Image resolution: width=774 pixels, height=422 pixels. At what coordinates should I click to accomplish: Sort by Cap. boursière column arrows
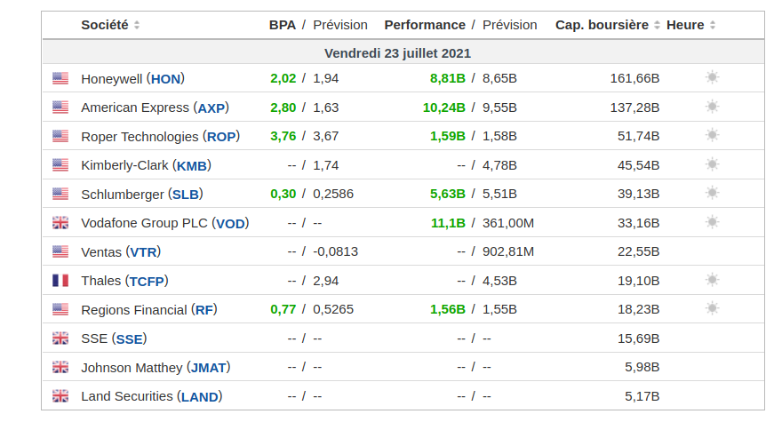[x=657, y=26]
